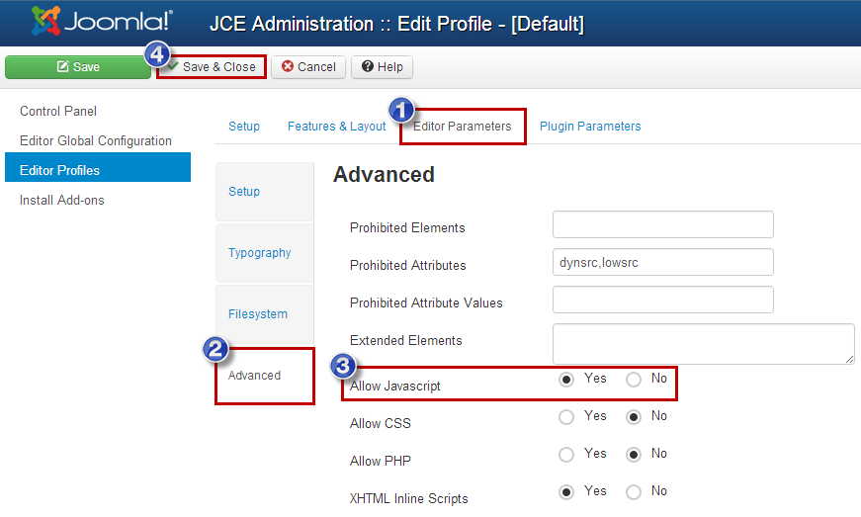861x517 pixels.
Task: Switch to Editor Parameters tab
Action: coord(463,127)
